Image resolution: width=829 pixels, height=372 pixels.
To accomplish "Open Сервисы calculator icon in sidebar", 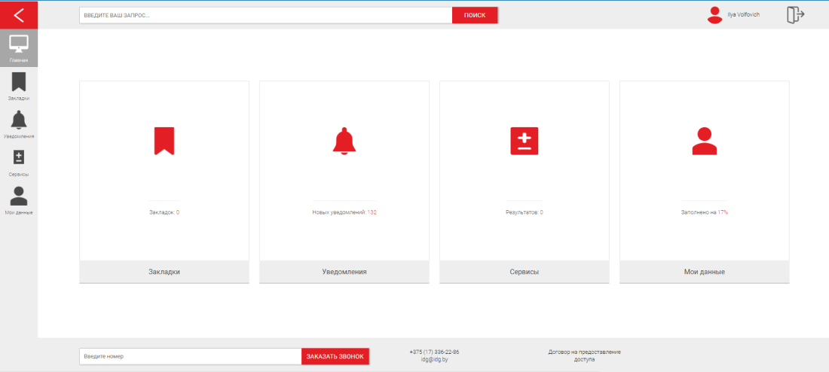I will click(x=19, y=157).
